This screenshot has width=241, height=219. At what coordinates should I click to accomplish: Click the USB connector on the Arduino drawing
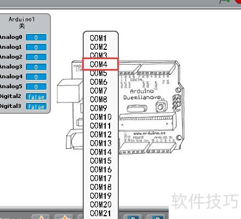(70, 90)
